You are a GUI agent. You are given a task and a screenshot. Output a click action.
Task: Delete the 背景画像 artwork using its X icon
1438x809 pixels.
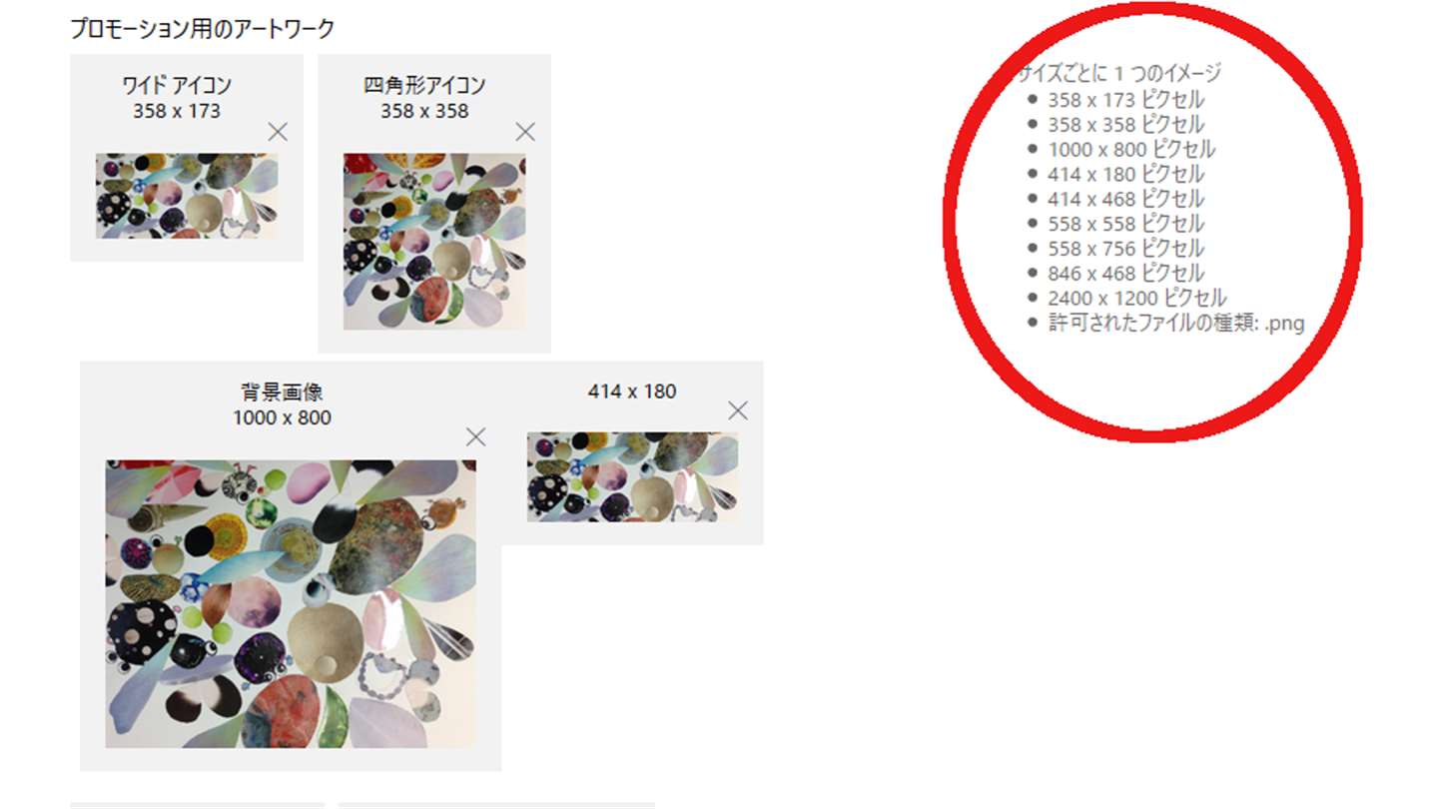point(476,436)
